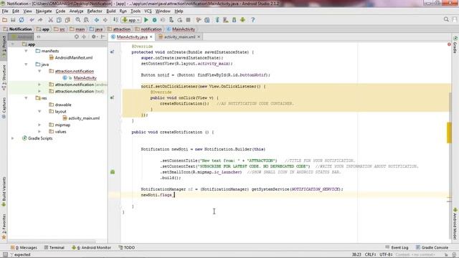The image size is (459, 258).
Task: Click the Redo arrow icon
Action: [40, 20]
